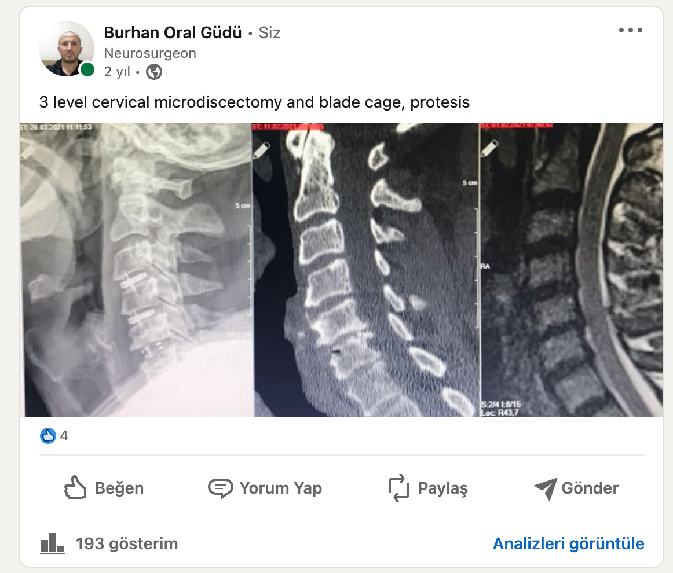View the 4 reactions count

click(x=64, y=436)
